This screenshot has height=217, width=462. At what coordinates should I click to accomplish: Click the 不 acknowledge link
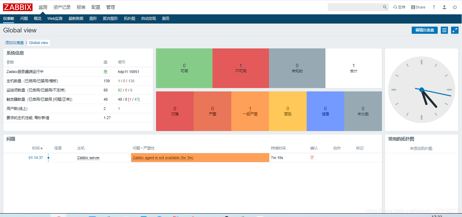point(312,158)
